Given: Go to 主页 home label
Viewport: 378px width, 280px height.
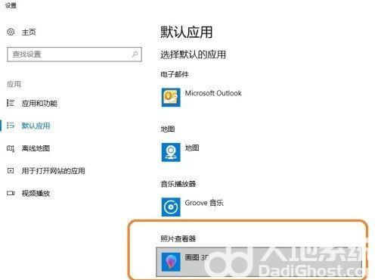Looking at the screenshot, I should point(29,33).
